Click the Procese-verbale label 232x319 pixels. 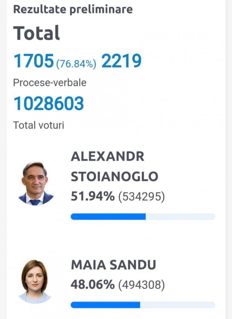point(50,82)
